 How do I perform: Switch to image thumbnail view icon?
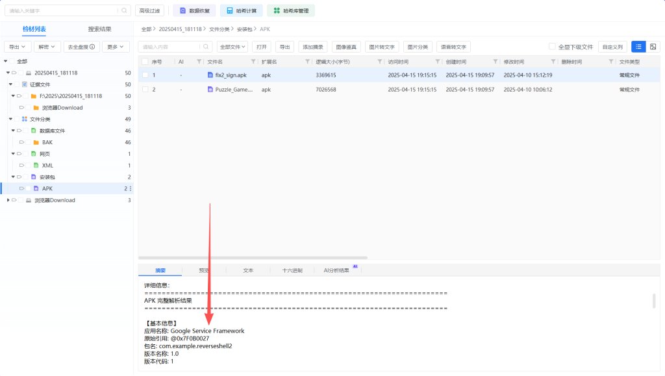(x=653, y=47)
